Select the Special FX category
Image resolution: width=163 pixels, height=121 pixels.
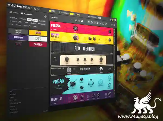[27, 26]
